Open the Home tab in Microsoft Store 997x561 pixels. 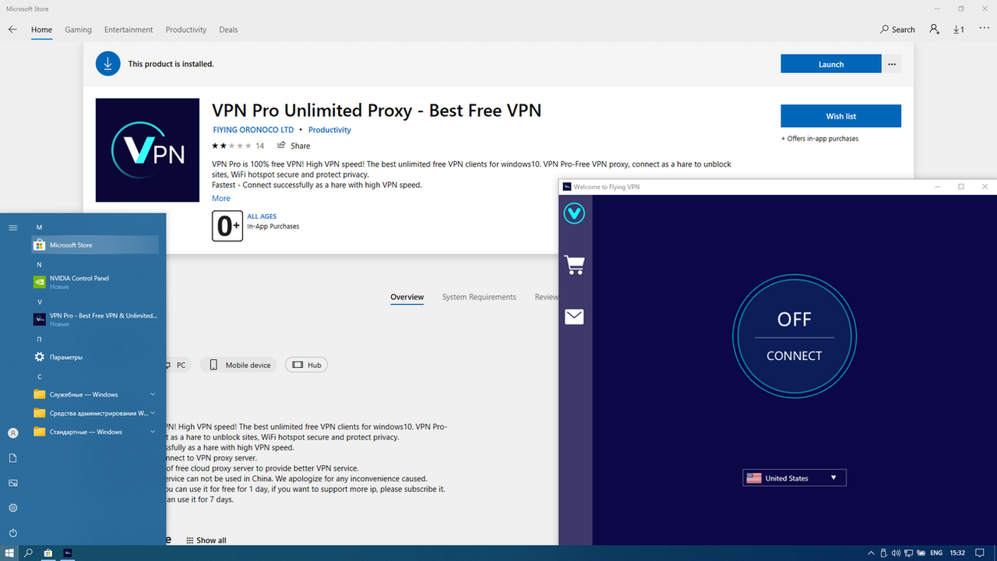tap(41, 30)
